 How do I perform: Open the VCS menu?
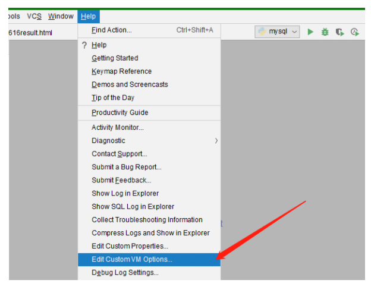(x=34, y=16)
